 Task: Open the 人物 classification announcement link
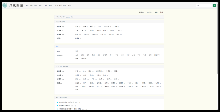(x=70, y=109)
